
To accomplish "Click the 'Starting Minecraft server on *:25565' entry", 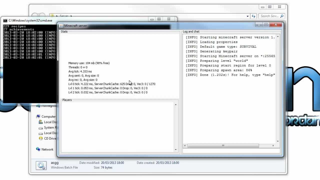I will coord(230,56).
